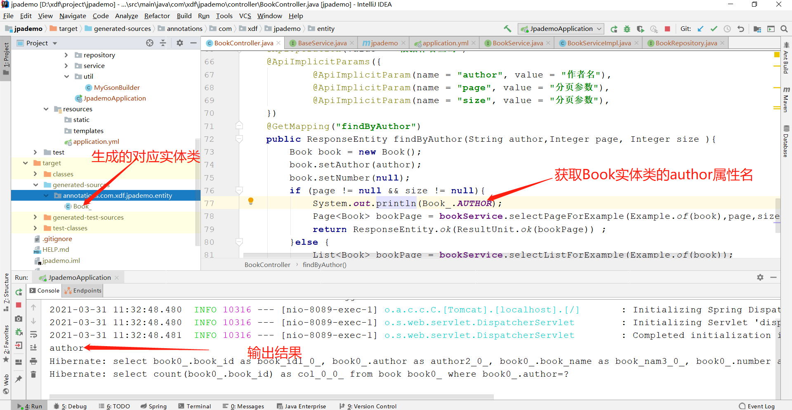
Task: Toggle the 4: Run tool window
Action: [x=30, y=406]
